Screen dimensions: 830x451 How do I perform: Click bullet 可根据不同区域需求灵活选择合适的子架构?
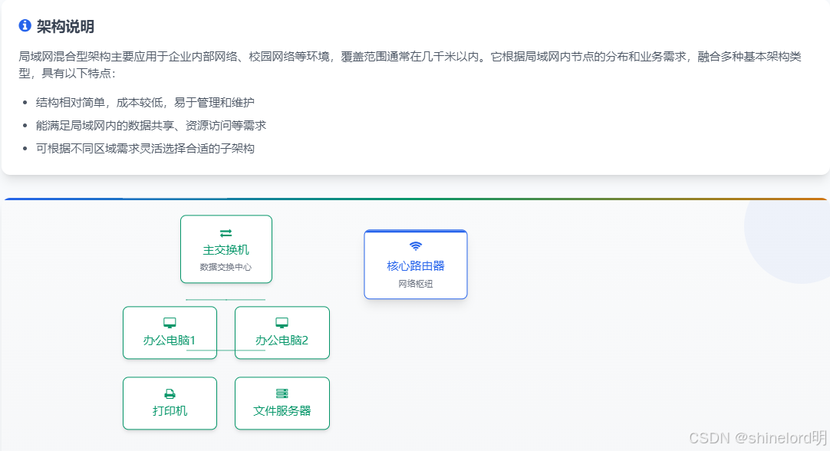(145, 148)
